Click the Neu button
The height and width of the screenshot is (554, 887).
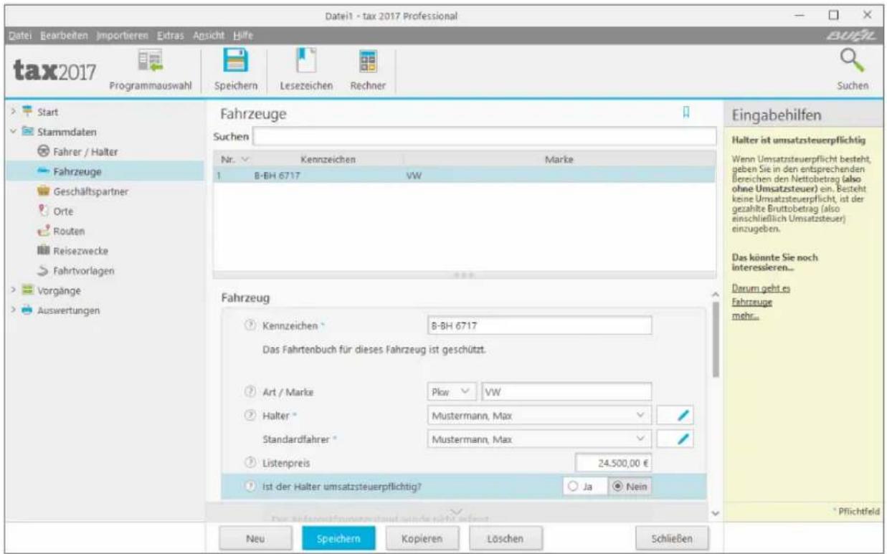point(256,538)
